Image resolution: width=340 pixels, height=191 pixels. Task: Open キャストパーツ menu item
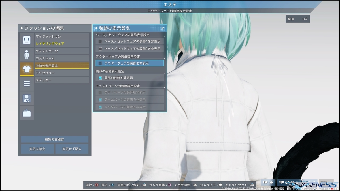pos(62,51)
